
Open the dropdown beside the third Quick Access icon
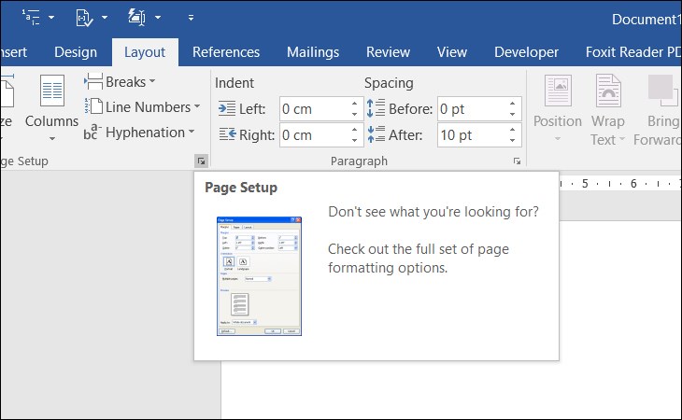pos(158,18)
